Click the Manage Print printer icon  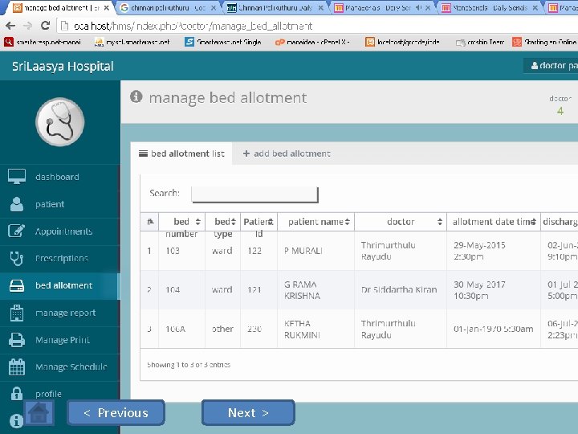[x=17, y=340]
